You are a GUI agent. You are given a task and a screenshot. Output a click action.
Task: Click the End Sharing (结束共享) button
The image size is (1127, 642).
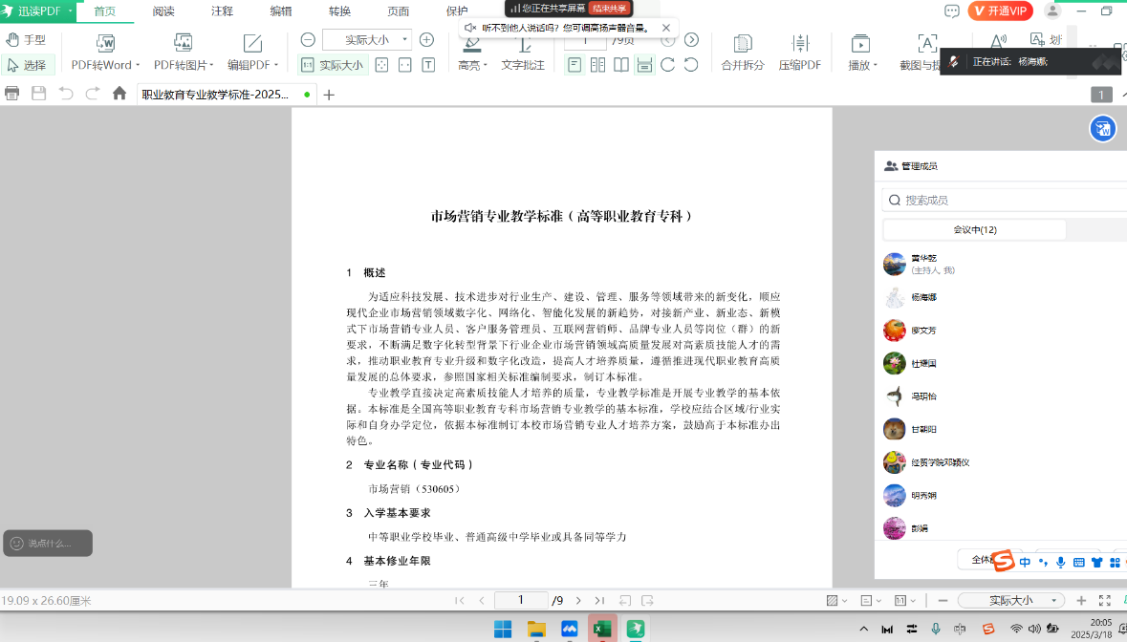[609, 9]
